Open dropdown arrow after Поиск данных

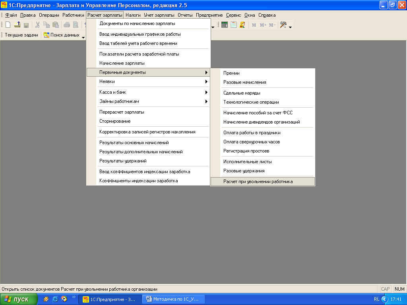pos(83,38)
